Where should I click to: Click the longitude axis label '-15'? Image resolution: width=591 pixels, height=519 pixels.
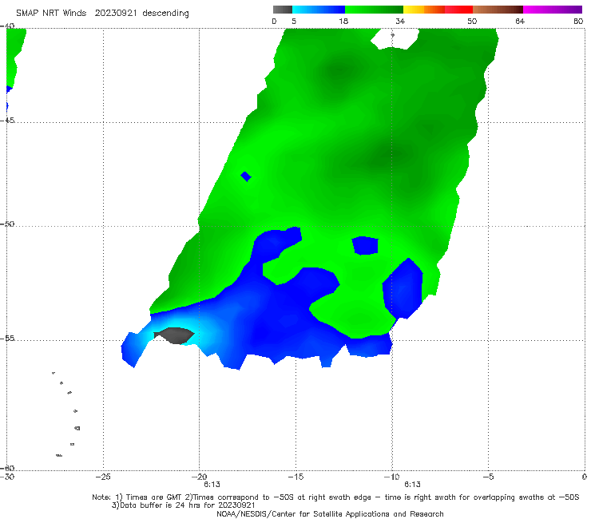pyautogui.click(x=295, y=477)
